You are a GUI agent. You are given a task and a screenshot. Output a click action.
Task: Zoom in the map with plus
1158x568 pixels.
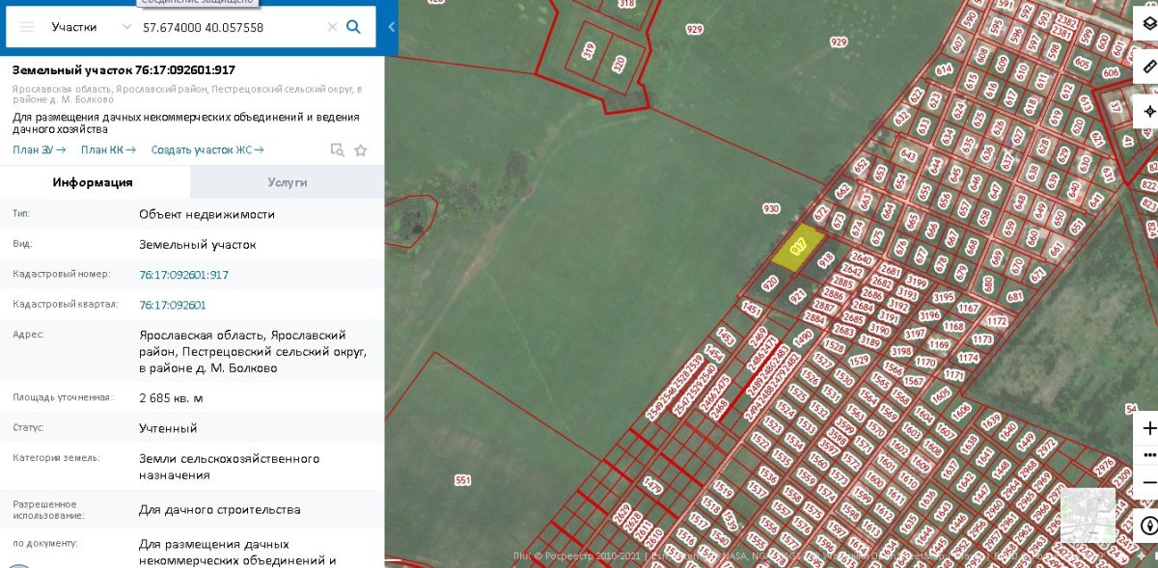click(1148, 427)
